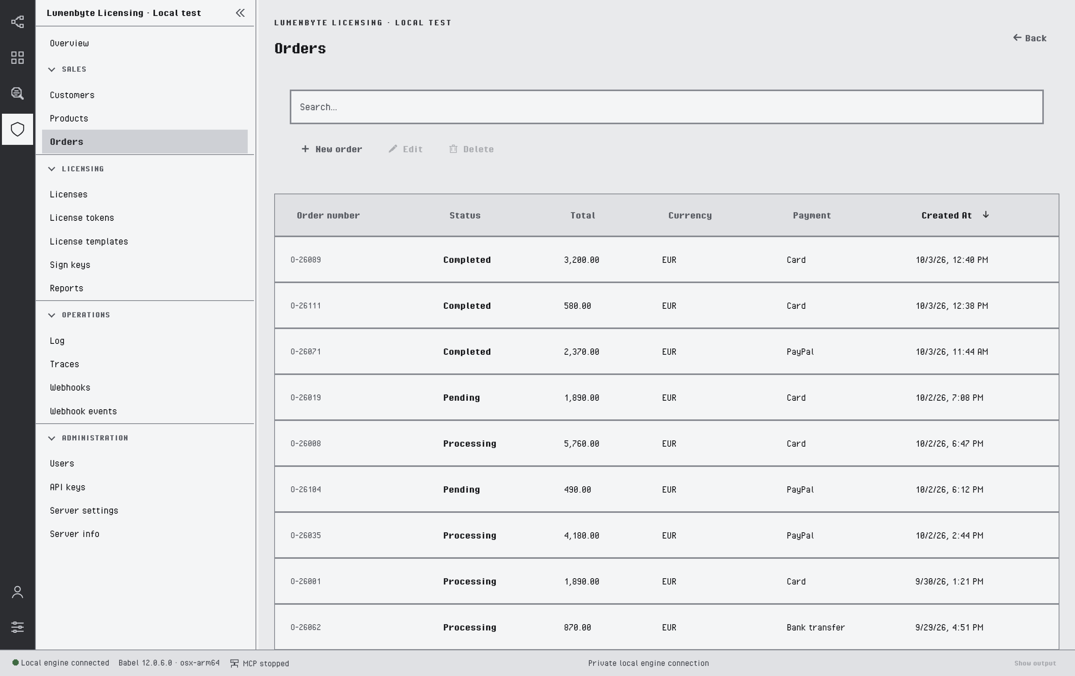Sort by Status column header
The width and height of the screenshot is (1075, 676).
tap(465, 215)
